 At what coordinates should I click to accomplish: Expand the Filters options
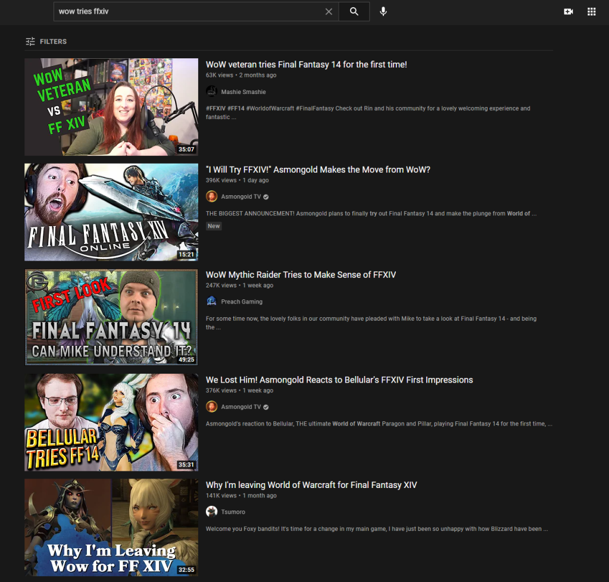[46, 42]
